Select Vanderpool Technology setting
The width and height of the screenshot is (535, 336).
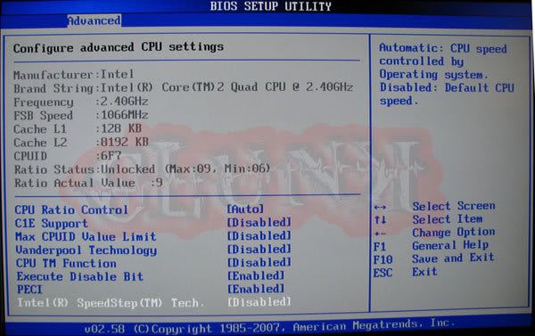coord(86,250)
